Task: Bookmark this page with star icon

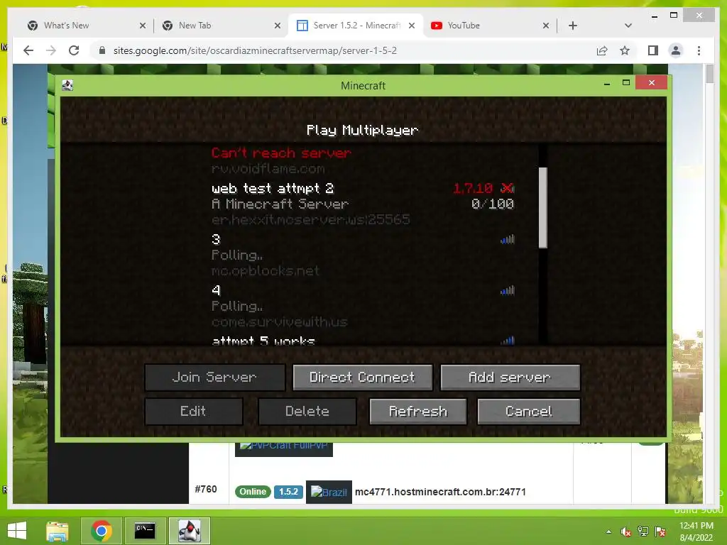Action: click(625, 50)
